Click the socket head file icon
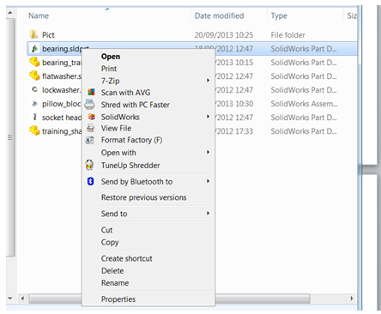This screenshot has width=381, height=314. [x=34, y=117]
